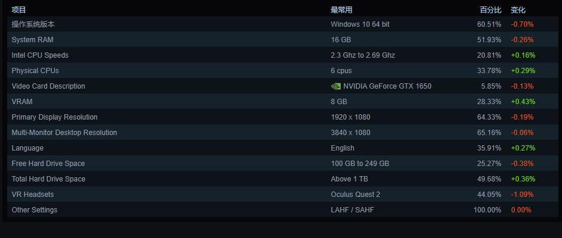Image resolution: width=562 pixels, height=238 pixels.
Task: Expand Primary Display Resolution row
Action: pos(54,117)
